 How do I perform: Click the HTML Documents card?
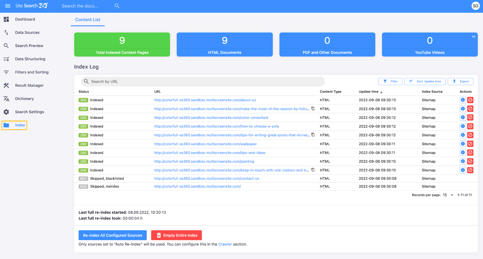[225, 44]
